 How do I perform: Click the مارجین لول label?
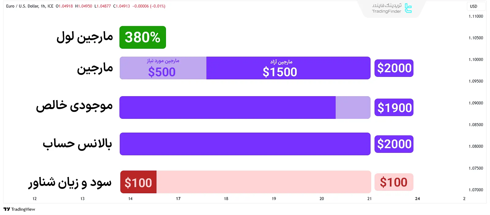[x=85, y=37]
